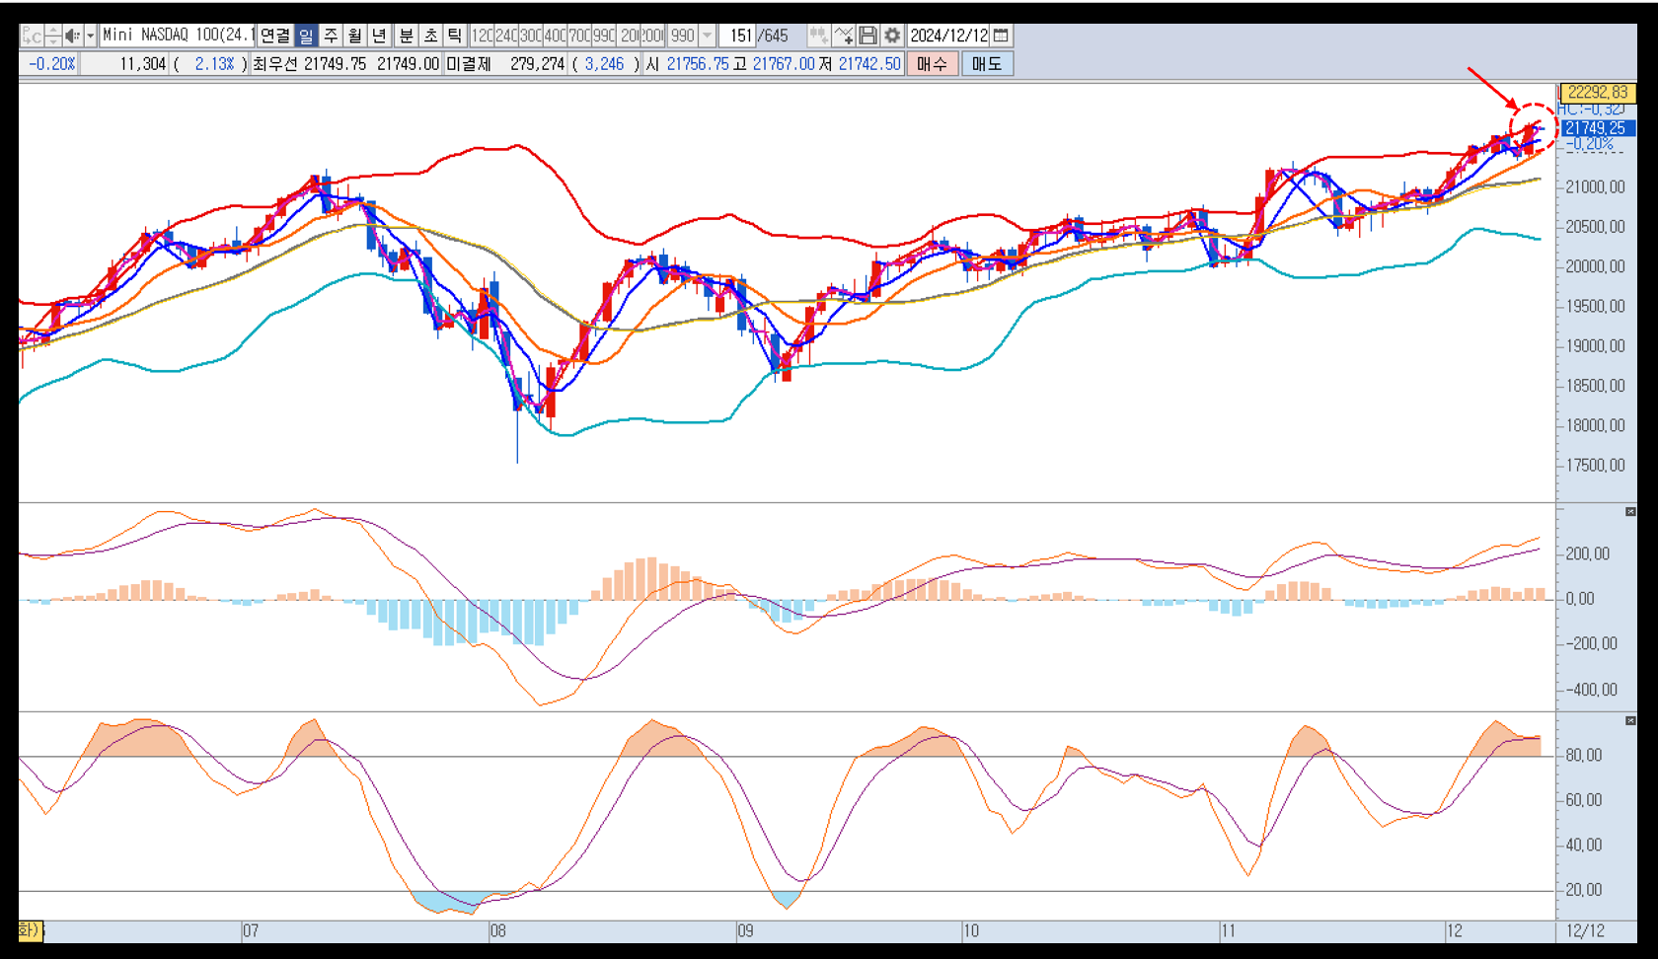Click the 2024/12/12 date field

(x=948, y=36)
